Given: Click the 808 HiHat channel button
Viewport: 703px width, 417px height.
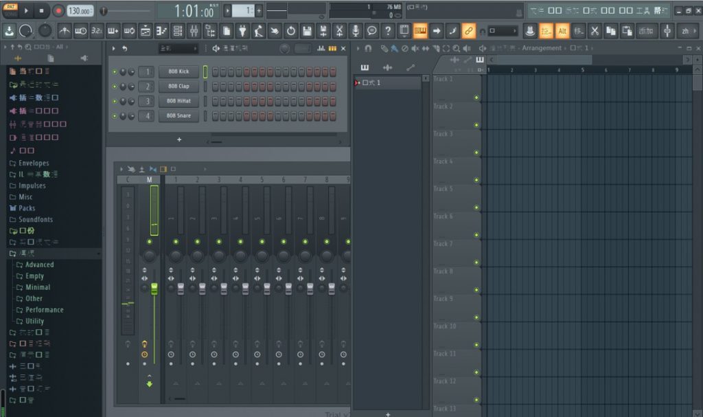Looking at the screenshot, I should (x=178, y=101).
